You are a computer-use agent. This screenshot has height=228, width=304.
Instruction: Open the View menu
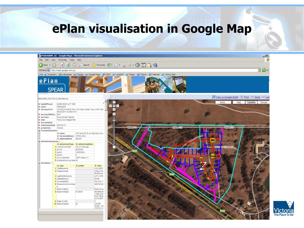[x=53, y=60]
